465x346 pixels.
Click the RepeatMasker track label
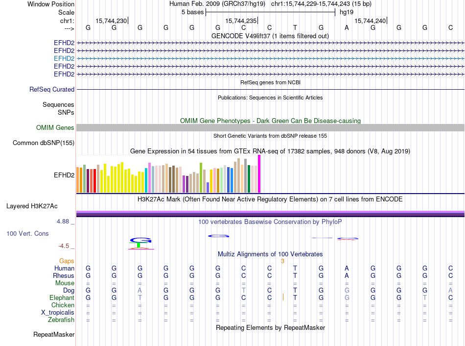(x=54, y=335)
